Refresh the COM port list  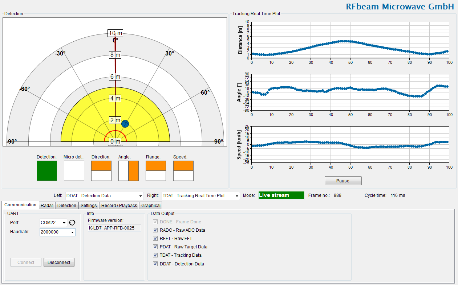click(72, 223)
